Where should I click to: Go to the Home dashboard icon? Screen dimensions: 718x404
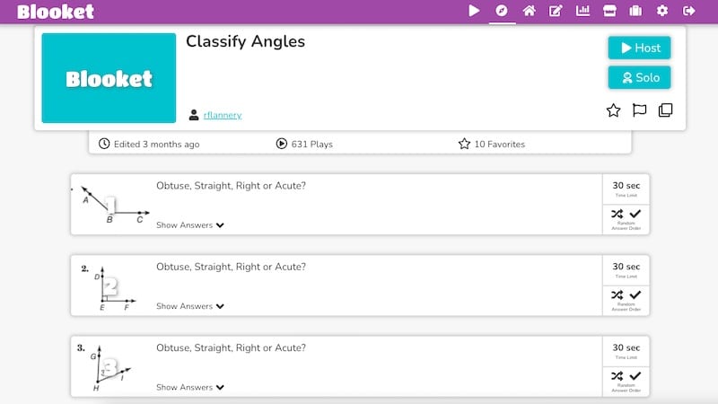click(529, 11)
